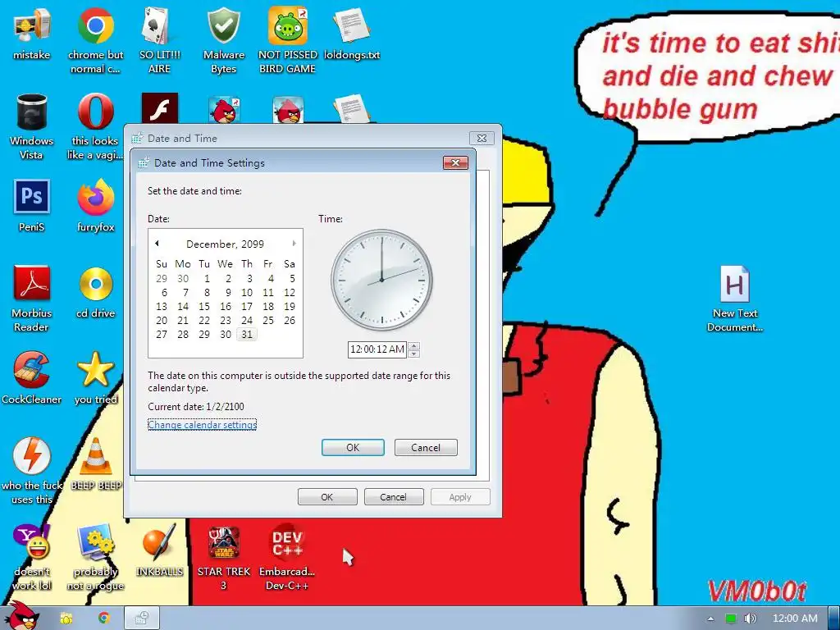The width and height of the screenshot is (840, 630).
Task: Select December 20 in the calendar
Action: pos(162,321)
